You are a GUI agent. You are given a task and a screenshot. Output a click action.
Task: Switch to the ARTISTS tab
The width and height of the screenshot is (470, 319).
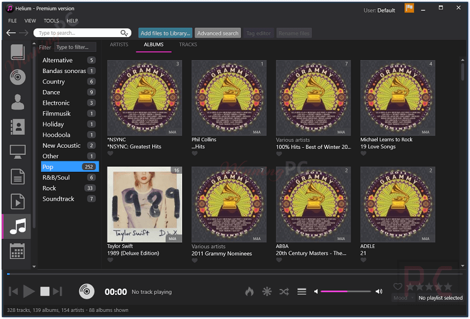[x=119, y=45]
